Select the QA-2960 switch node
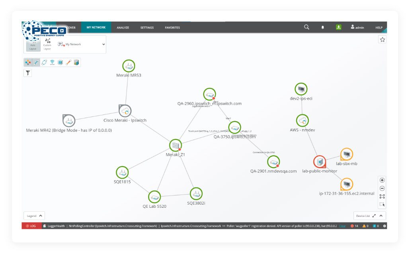The image size is (410, 256). (209, 95)
